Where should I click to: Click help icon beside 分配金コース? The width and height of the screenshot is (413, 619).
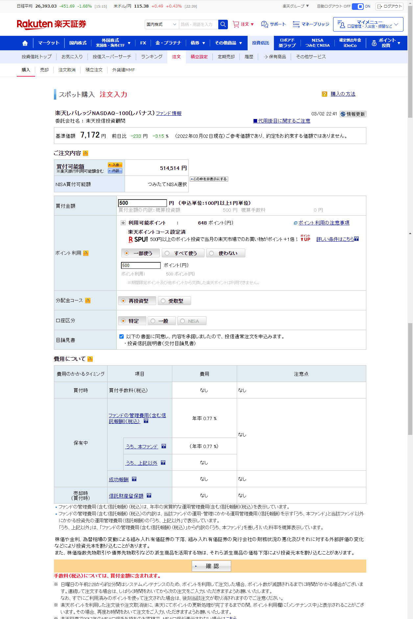(88, 300)
